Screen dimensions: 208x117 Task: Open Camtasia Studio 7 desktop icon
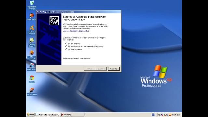pyautogui.click(x=32, y=43)
